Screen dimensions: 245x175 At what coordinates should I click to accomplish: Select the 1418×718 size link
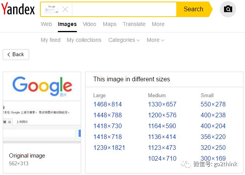tap(108, 137)
